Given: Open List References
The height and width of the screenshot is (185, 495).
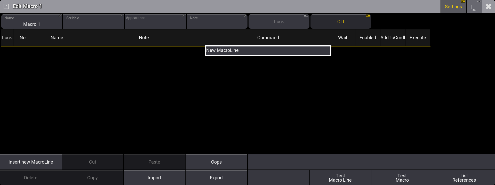Looking at the screenshot, I should pyautogui.click(x=464, y=178).
